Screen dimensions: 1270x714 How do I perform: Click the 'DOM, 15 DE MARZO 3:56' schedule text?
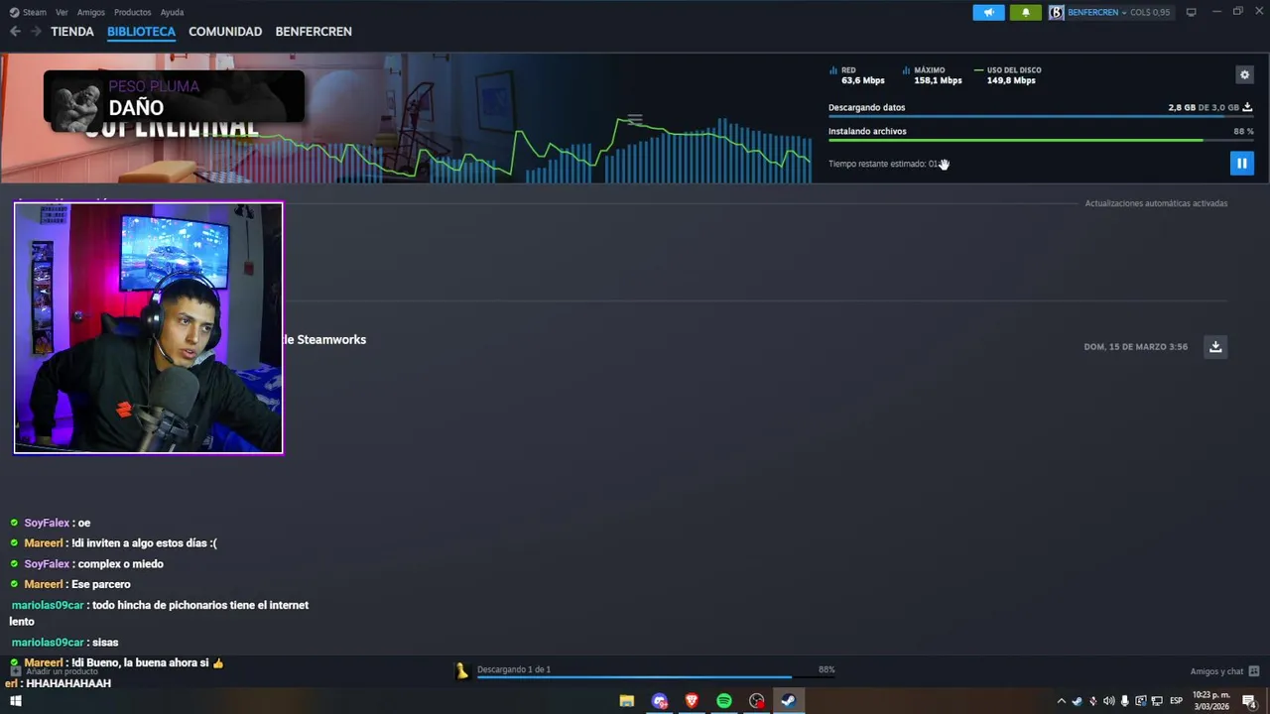click(1135, 347)
